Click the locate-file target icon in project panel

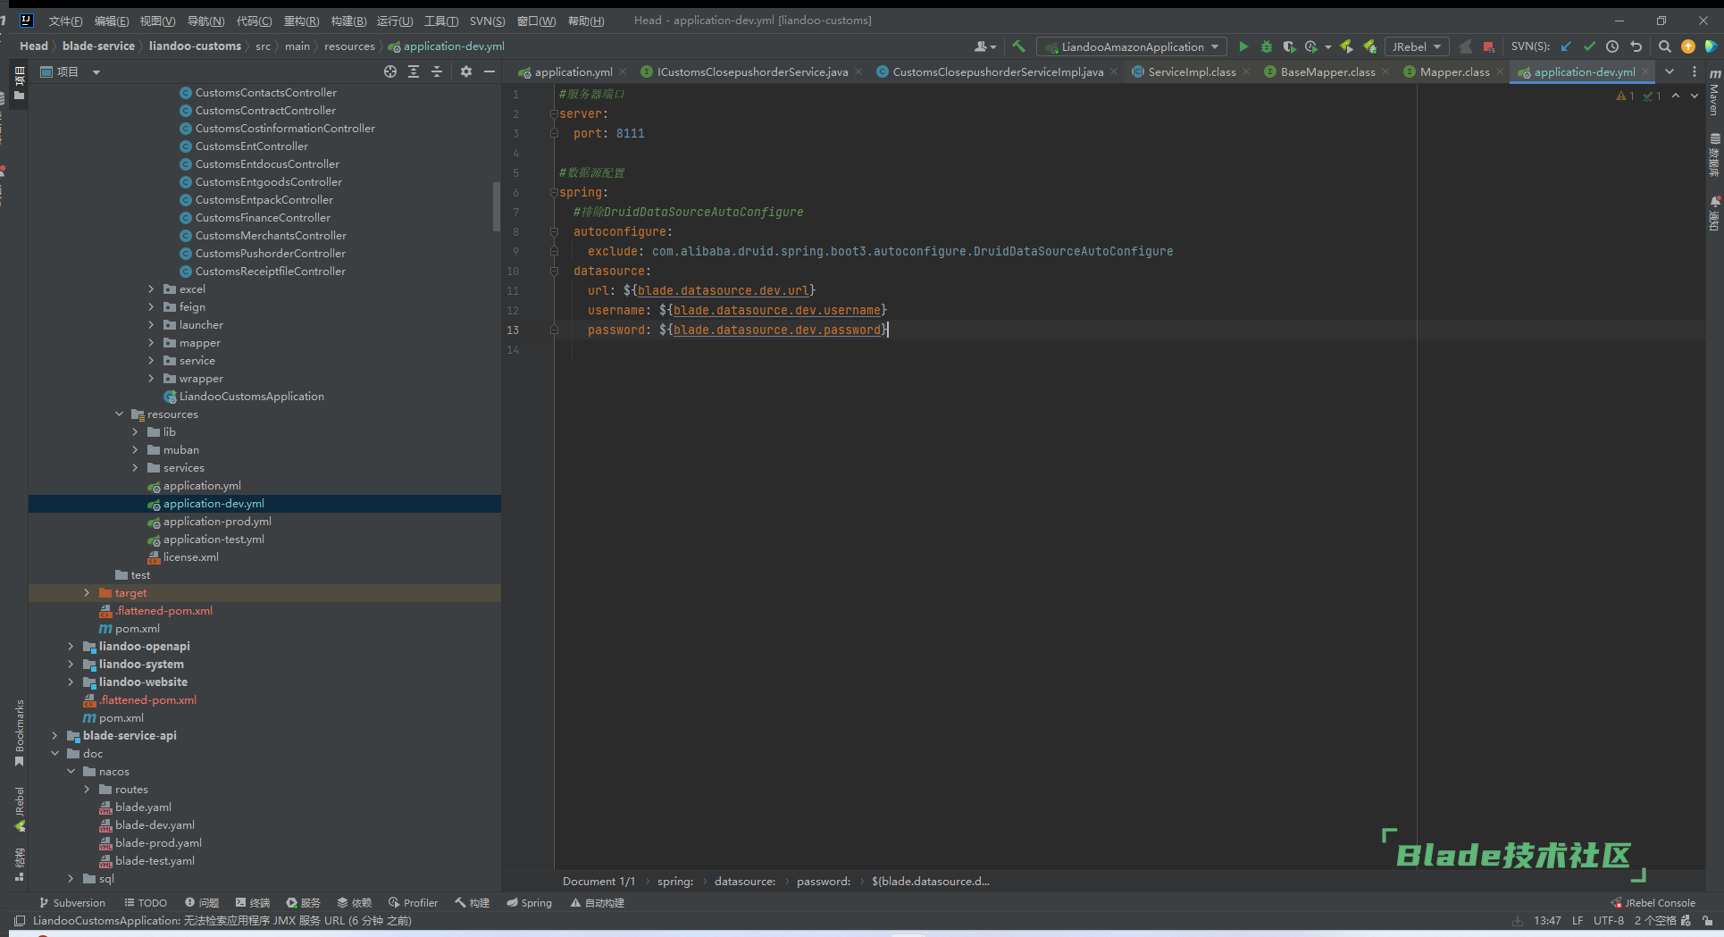pos(390,71)
